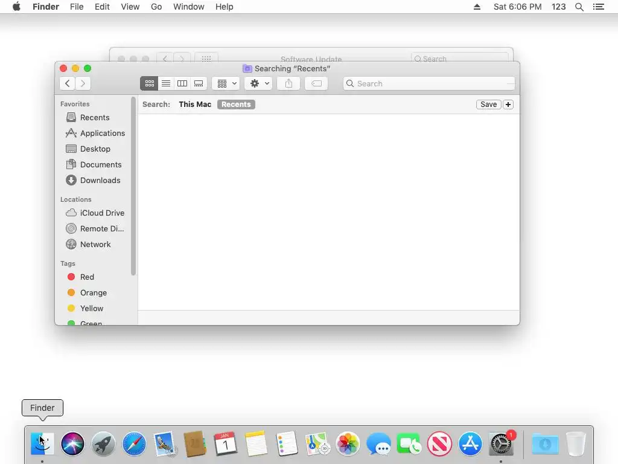Open the group-by arrangement dropdown
Image resolution: width=618 pixels, height=464 pixels.
tap(226, 83)
